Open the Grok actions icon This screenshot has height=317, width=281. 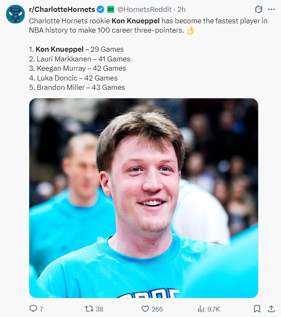click(258, 9)
